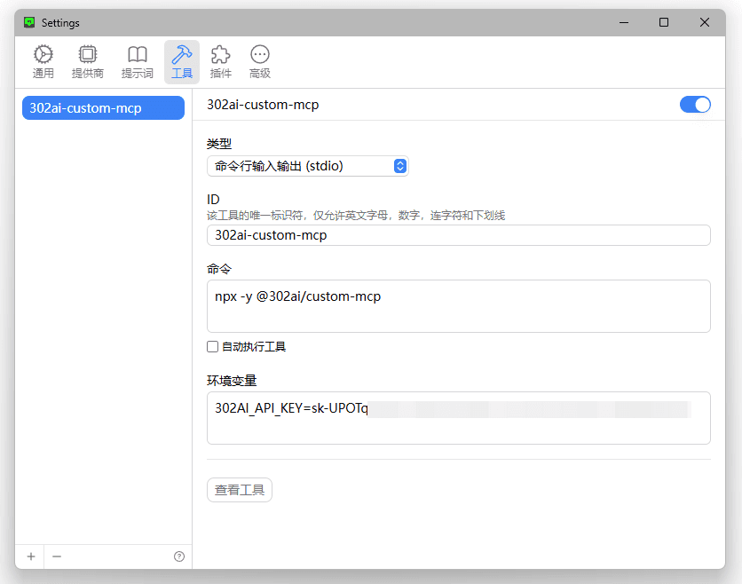
Task: Click the ID hint text about allowed characters
Action: [356, 216]
